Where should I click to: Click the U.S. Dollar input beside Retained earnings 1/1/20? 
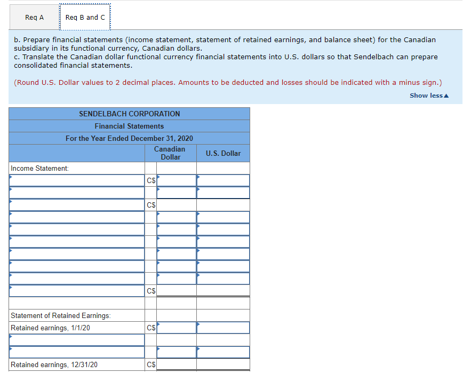point(222,328)
